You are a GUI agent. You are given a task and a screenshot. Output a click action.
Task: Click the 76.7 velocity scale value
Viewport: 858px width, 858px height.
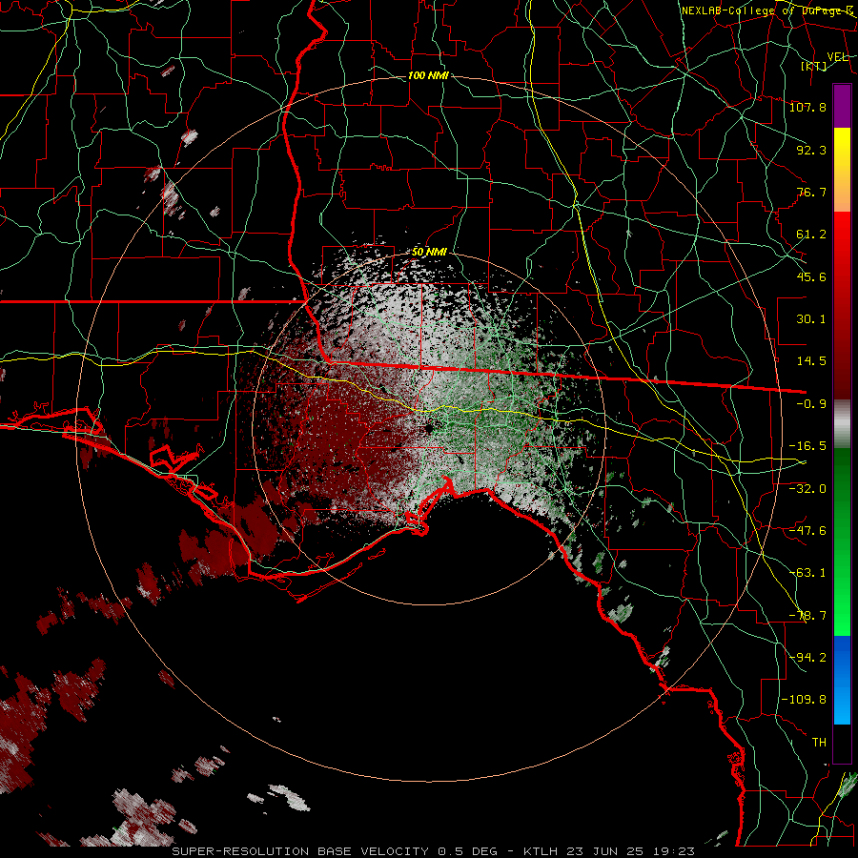coord(811,192)
